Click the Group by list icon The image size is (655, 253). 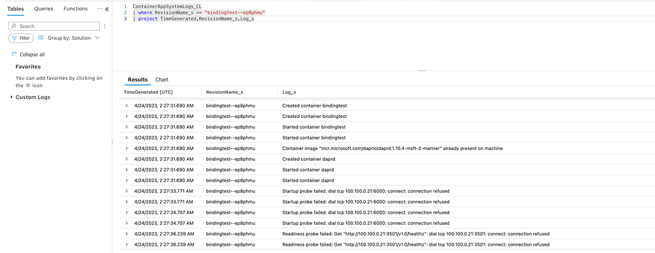coord(41,37)
